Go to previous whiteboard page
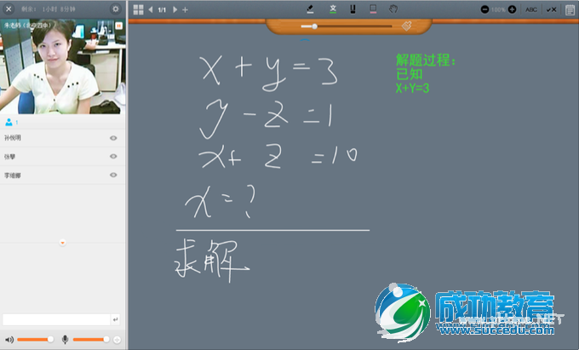 151,9
